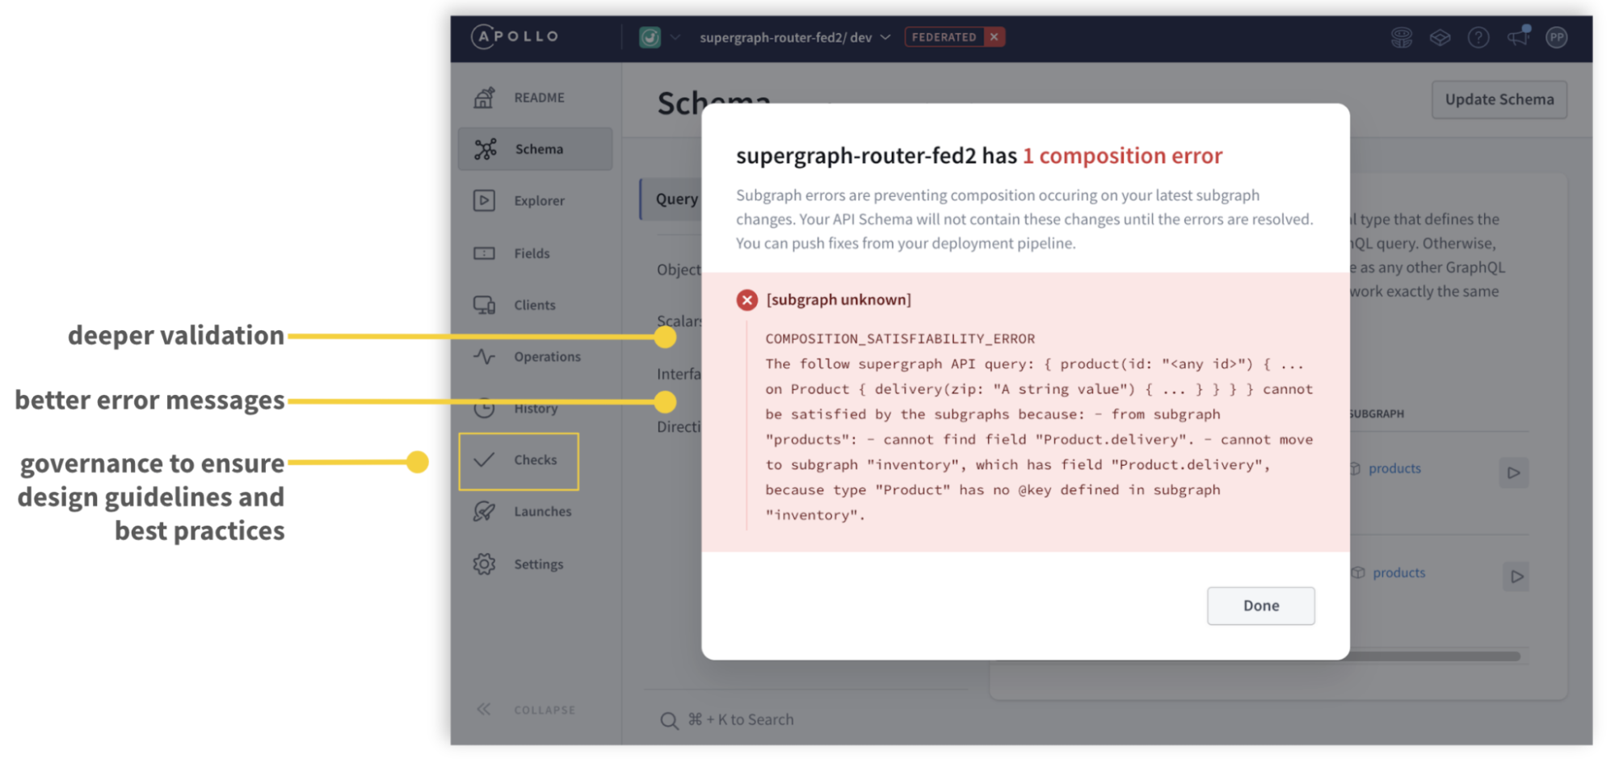This screenshot has height=763, width=1615.
Task: Open the help question mark icon
Action: tap(1478, 37)
